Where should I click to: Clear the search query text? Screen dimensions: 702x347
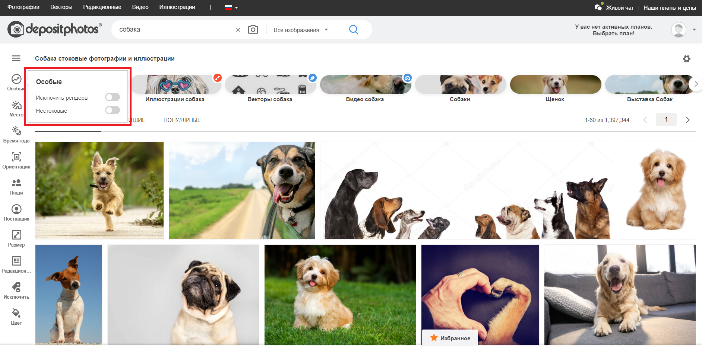[238, 30]
